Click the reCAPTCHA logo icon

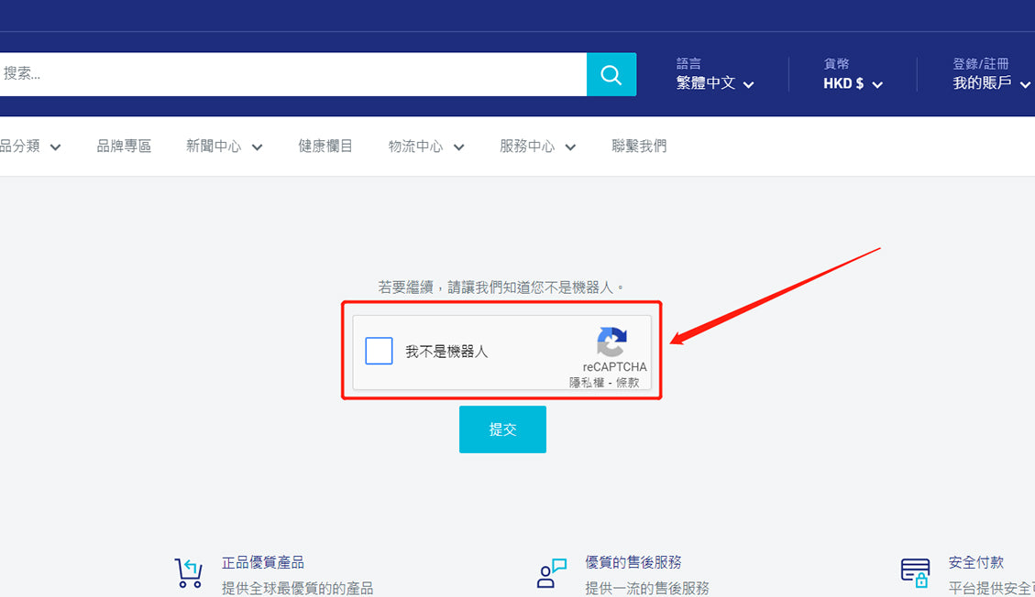[611, 342]
